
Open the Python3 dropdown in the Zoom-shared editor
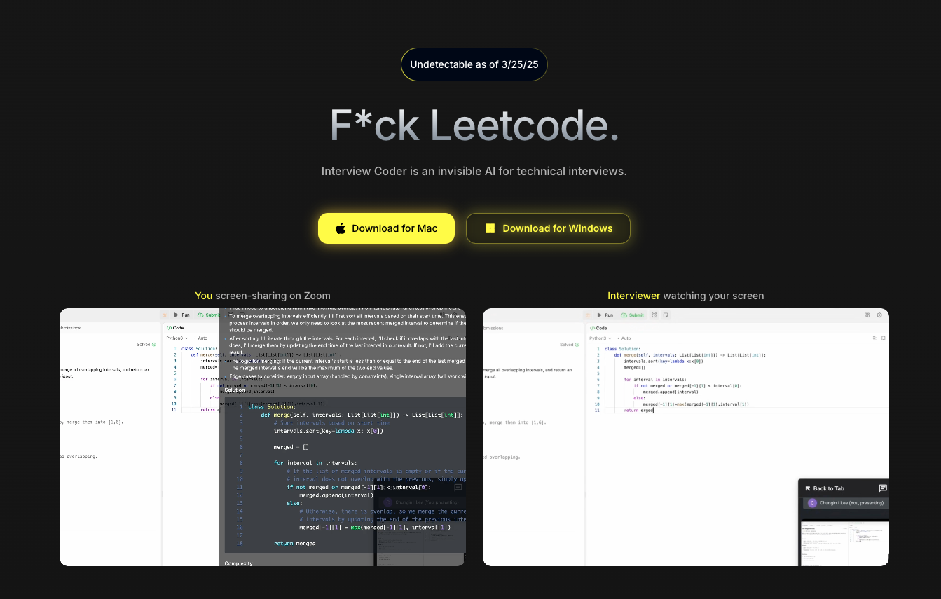(x=177, y=338)
